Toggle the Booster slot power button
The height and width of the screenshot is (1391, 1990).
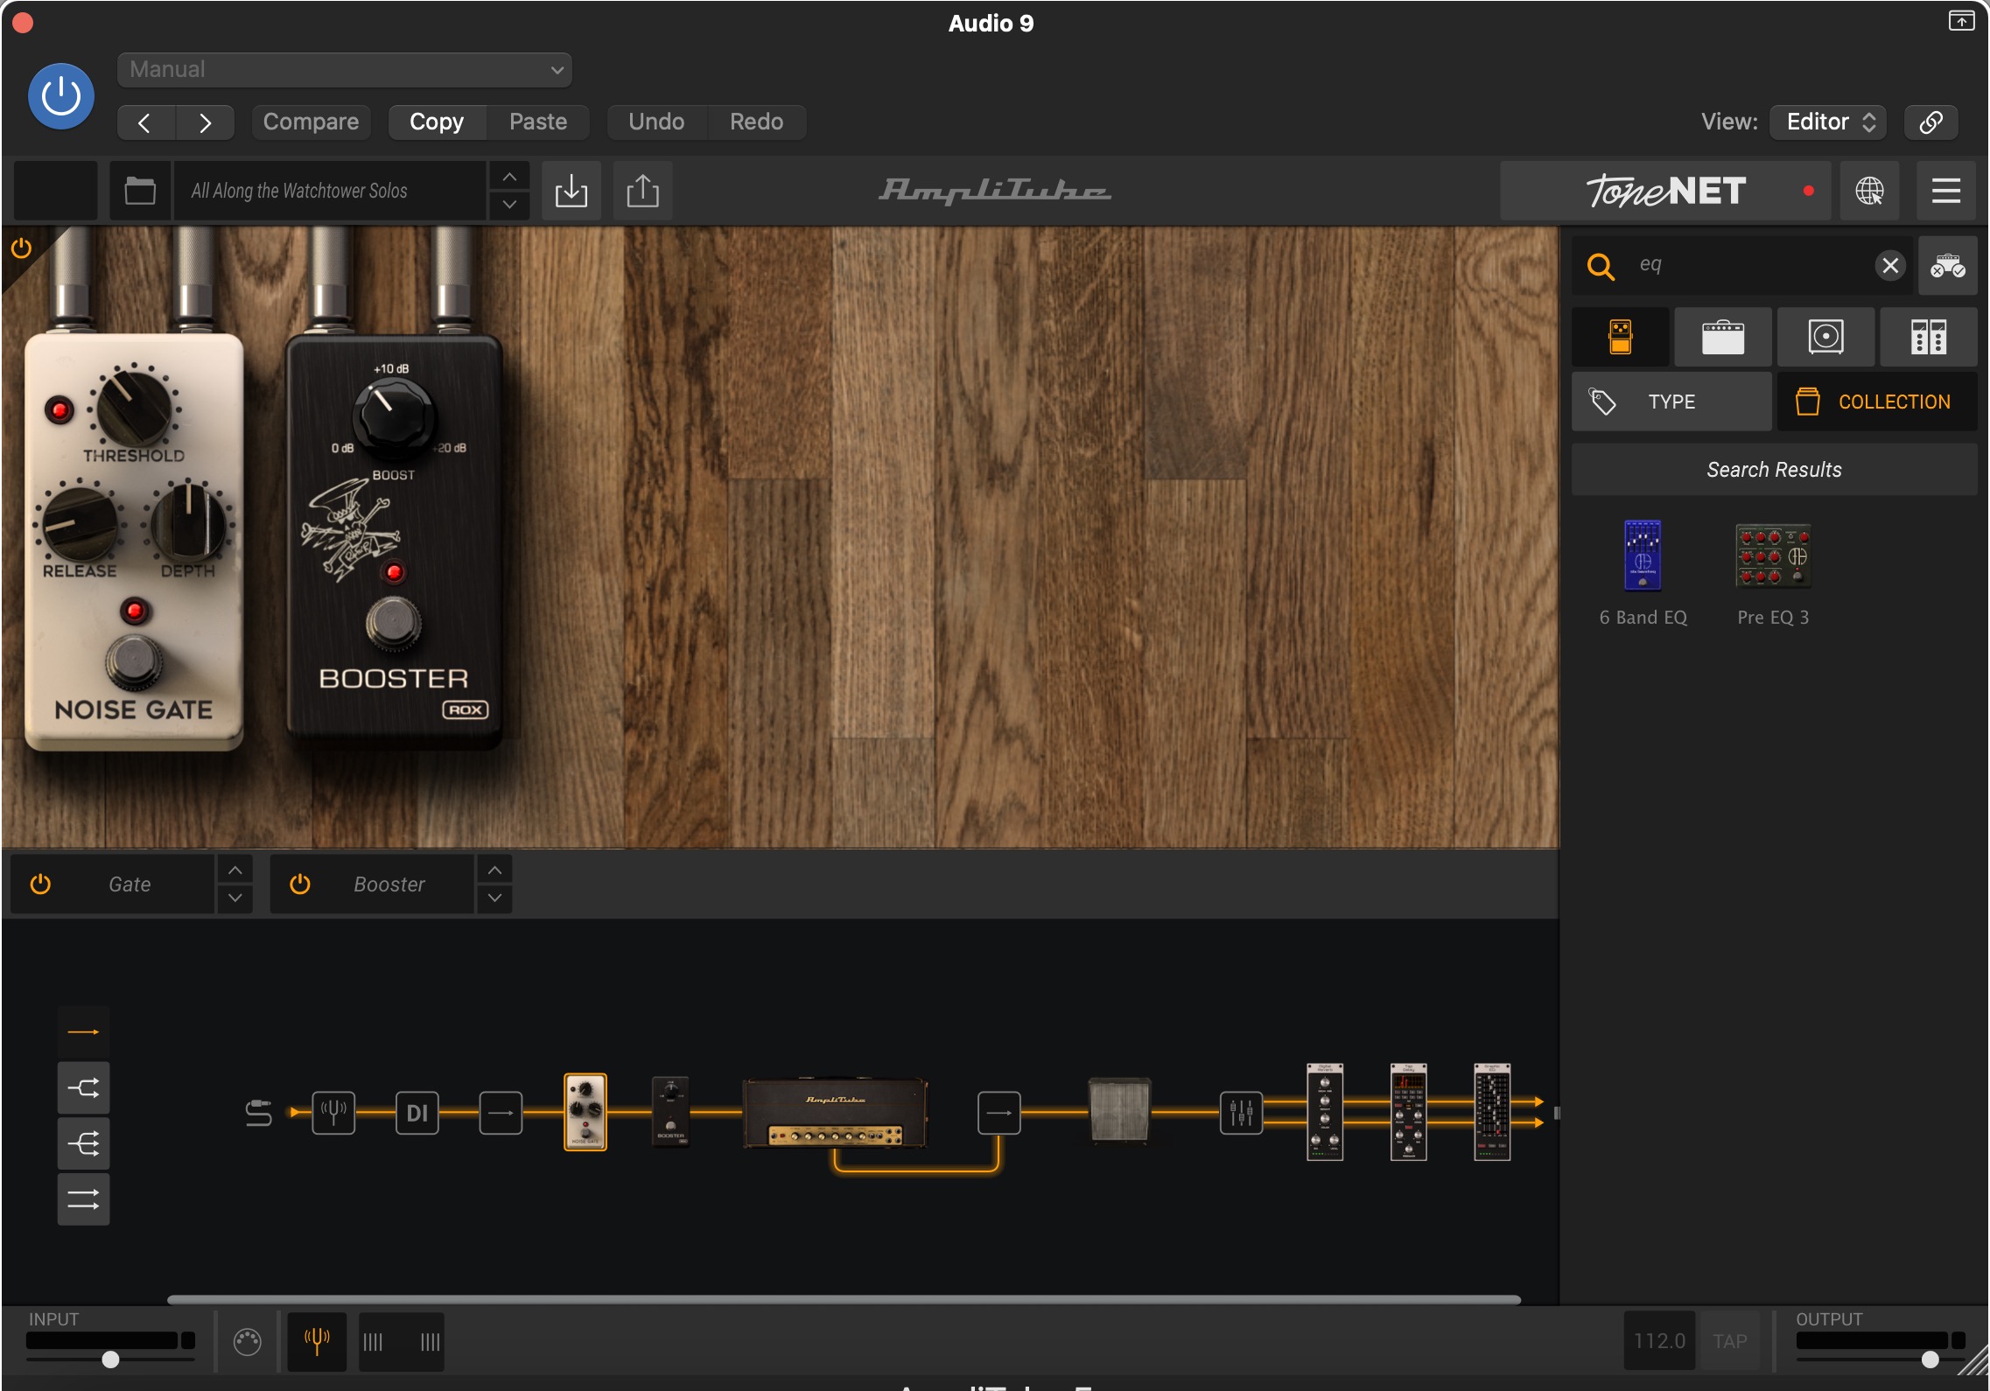point(299,884)
